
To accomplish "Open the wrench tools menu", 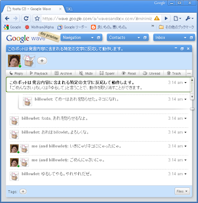I will pyautogui.click(x=189, y=18).
